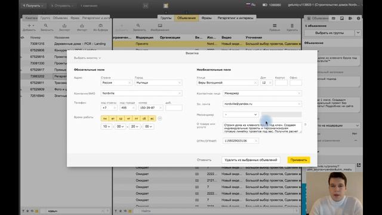Toggle the ср weekday button

pos(121,118)
